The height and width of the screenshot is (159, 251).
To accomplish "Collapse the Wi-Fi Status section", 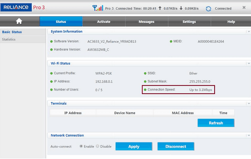I will pyautogui.click(x=249, y=63).
